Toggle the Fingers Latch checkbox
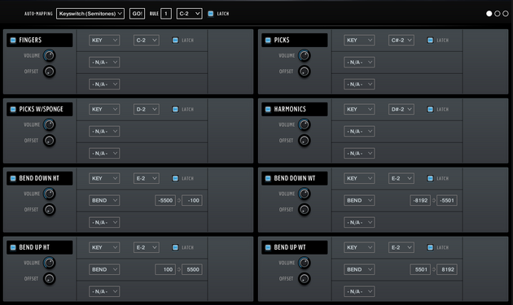 175,40
